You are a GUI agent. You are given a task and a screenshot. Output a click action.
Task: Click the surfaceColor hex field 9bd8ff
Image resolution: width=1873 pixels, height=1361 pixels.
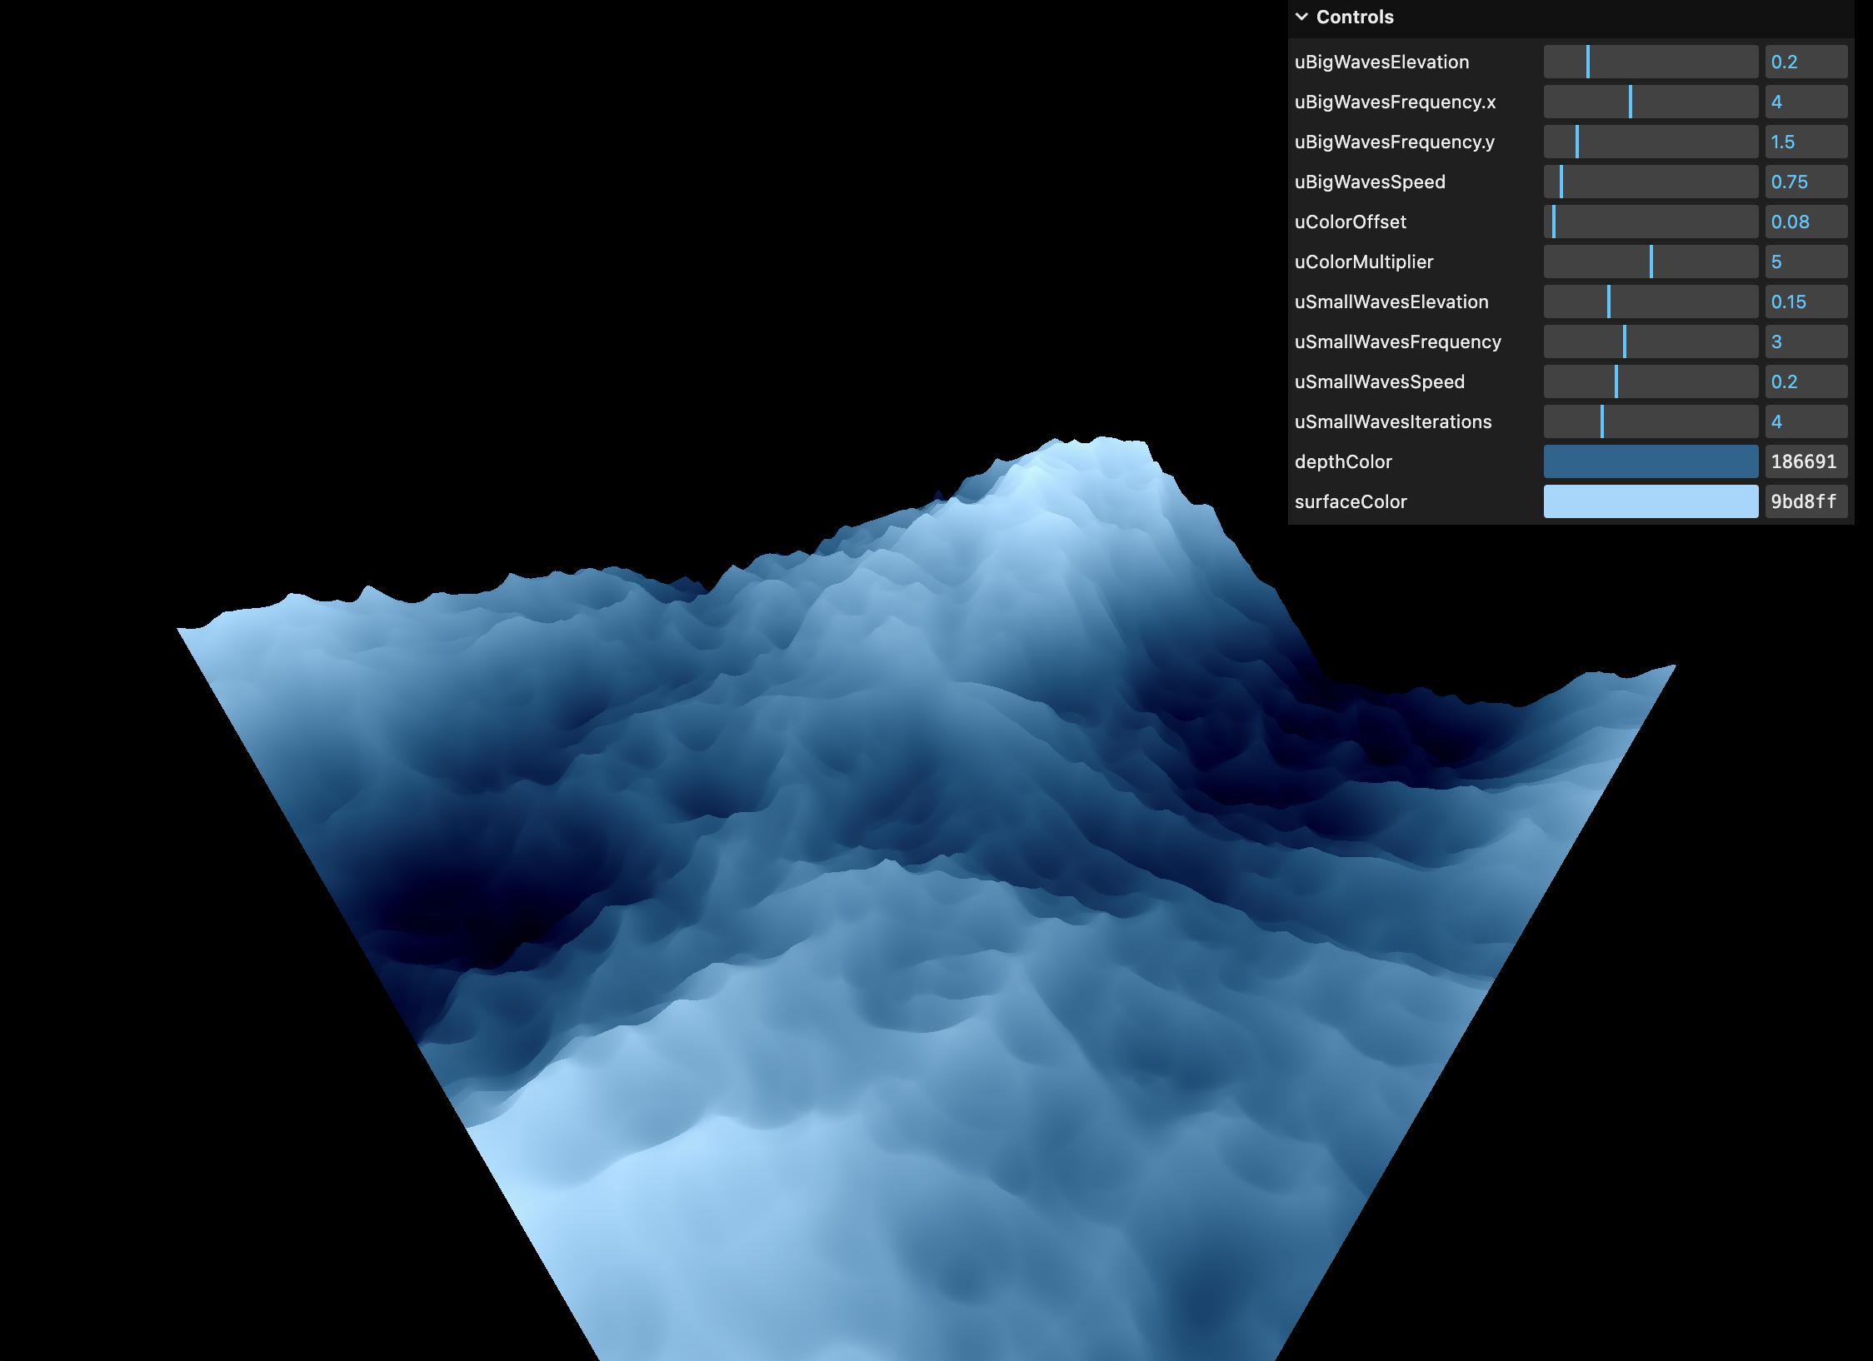[1805, 501]
